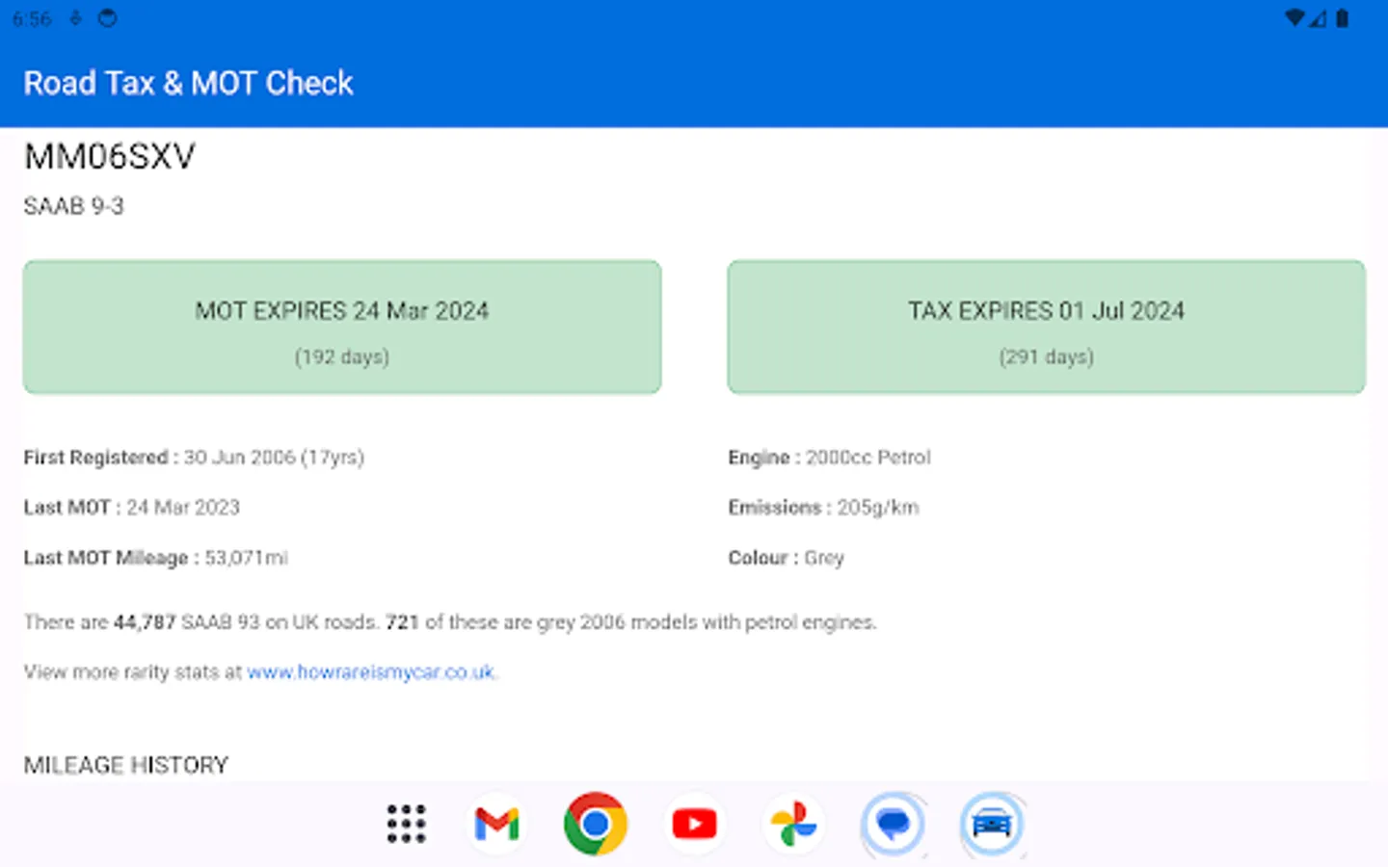Tap the Last MOT 24 Mar 2023 row
Image resolution: width=1388 pixels, height=867 pixels.
tap(132, 508)
